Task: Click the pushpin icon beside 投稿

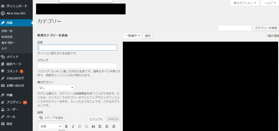Action: [x=3, y=23]
